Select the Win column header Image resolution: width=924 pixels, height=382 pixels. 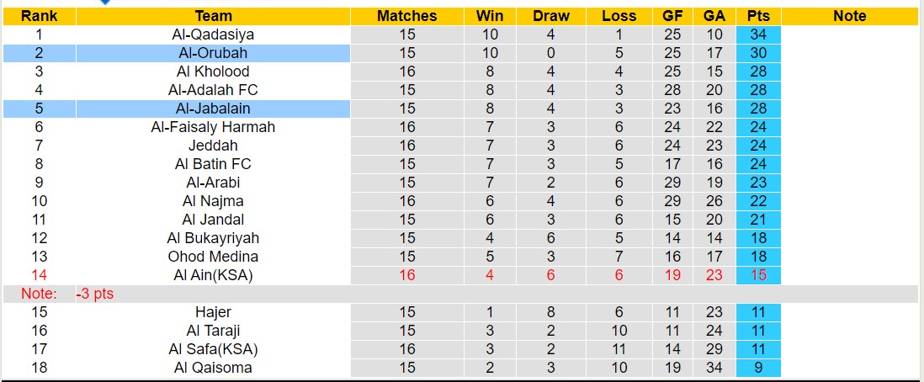pos(490,16)
